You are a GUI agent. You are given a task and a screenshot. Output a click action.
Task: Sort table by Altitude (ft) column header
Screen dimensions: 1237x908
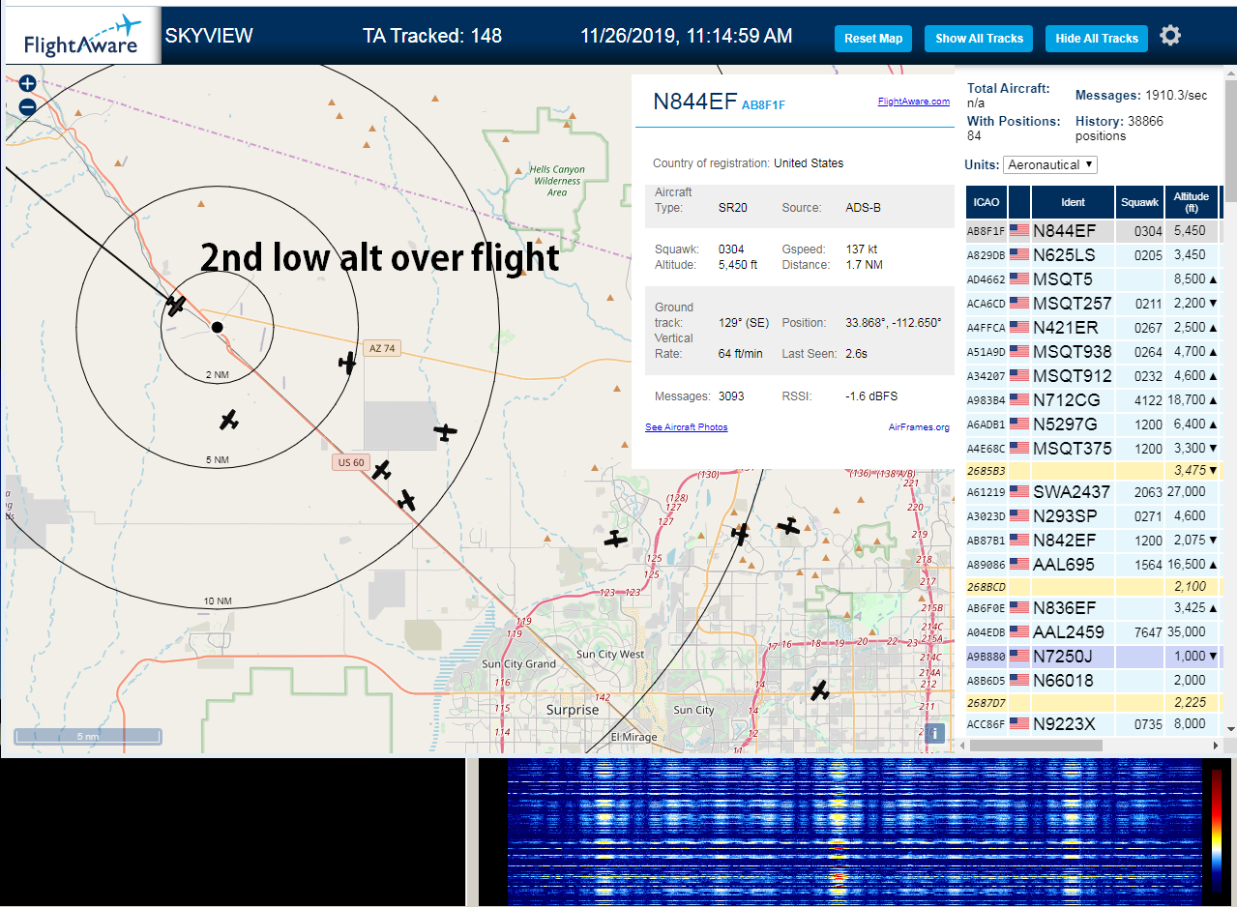1192,202
